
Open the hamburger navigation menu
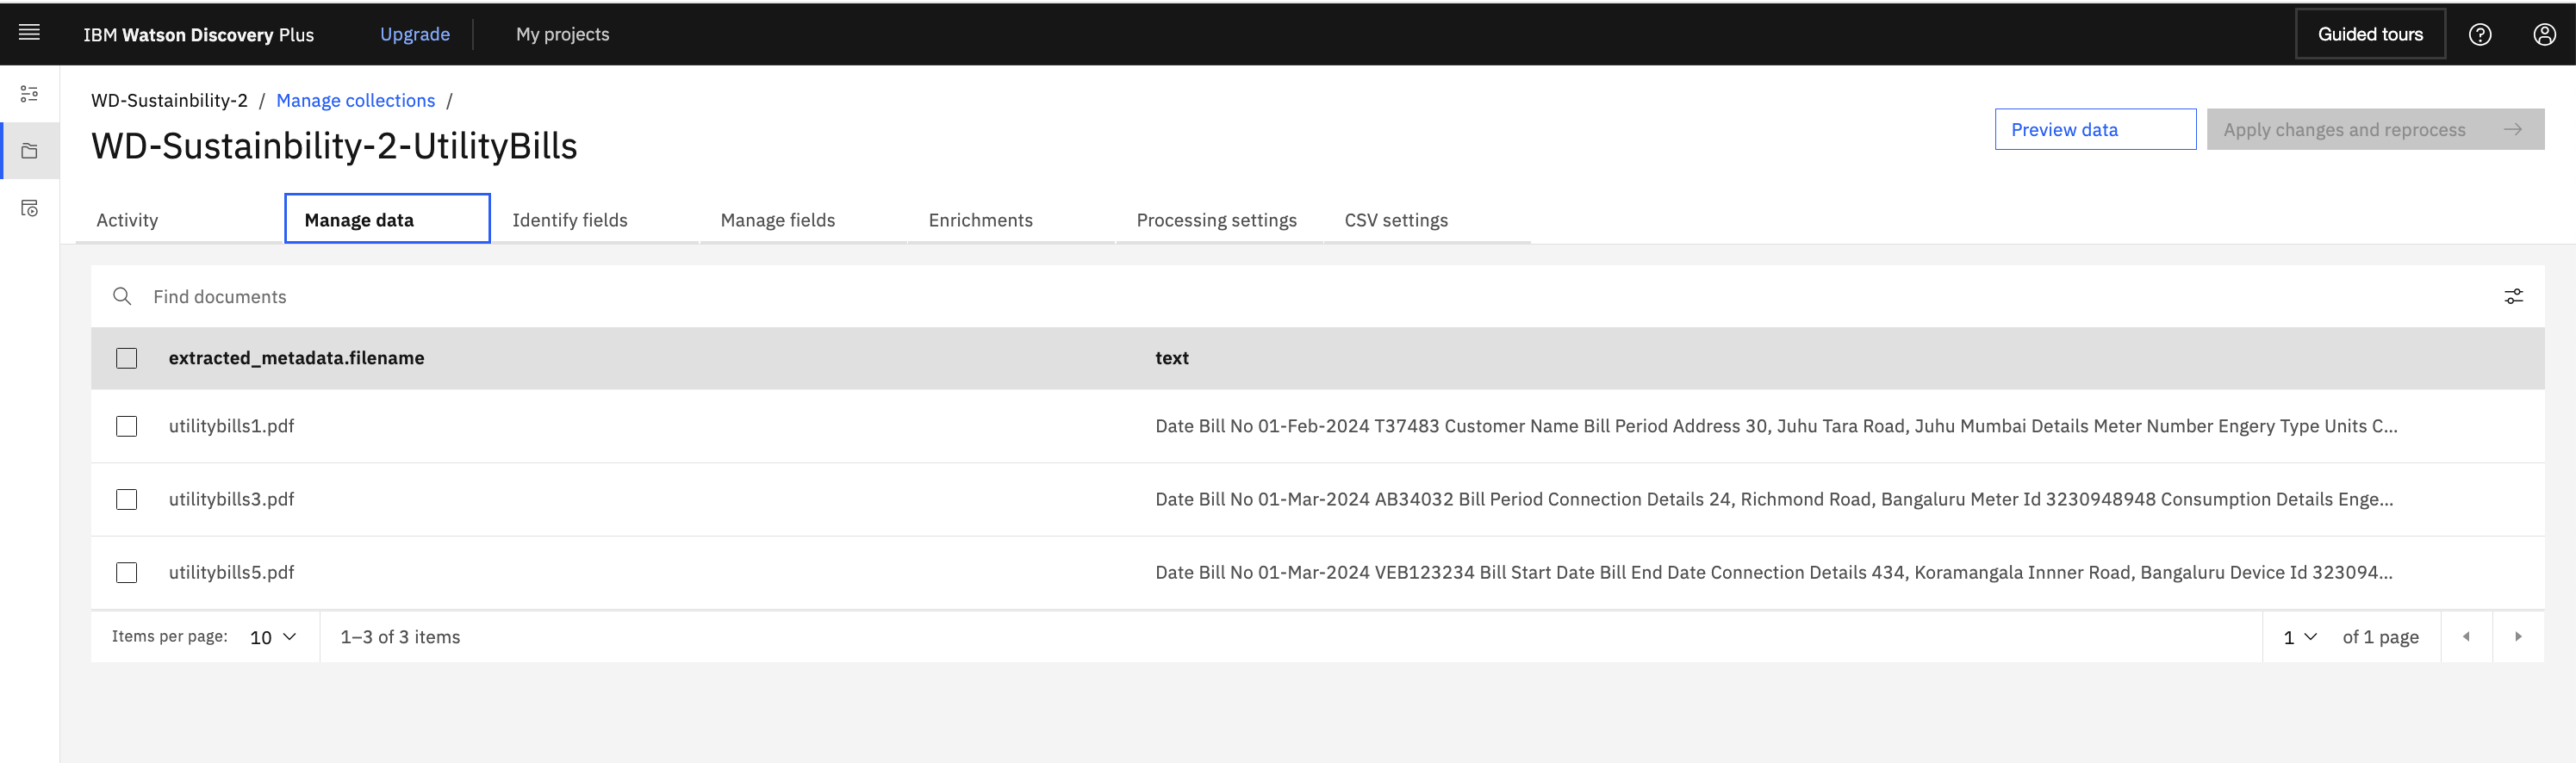29,33
